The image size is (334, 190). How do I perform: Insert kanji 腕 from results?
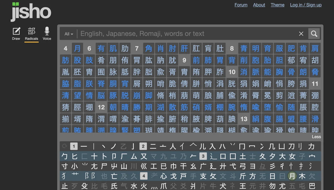232,107
